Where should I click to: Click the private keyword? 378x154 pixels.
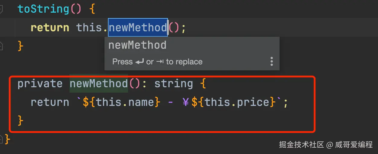[40, 83]
